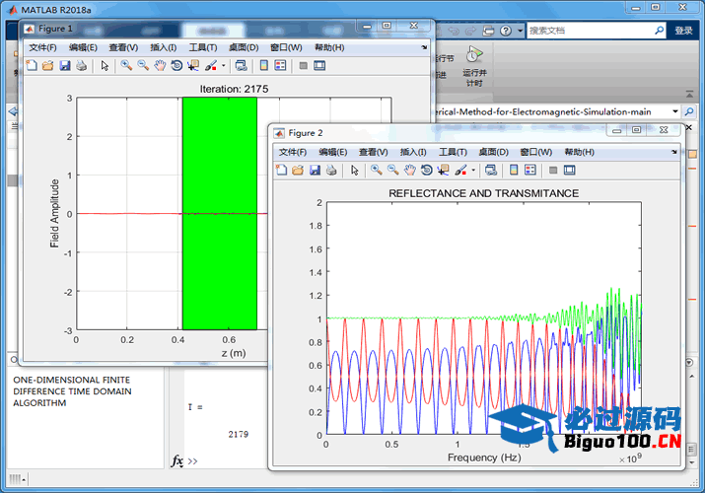The width and height of the screenshot is (705, 493).
Task: Open 文件(F) menu in Figure 1
Action: point(42,47)
